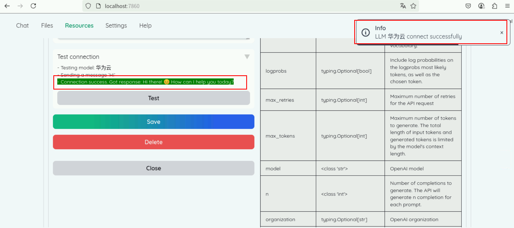Click the typing.Optional[bool] type cell
The image size is (514, 228).
coord(350,71)
